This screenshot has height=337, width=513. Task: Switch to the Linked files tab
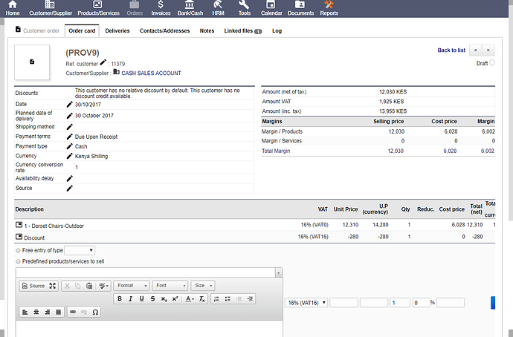pos(243,30)
